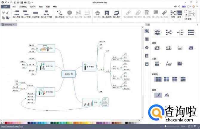Image resolution: width=200 pixels, height=129 pixels.
Task: Toggle the hand-drawn sketch effect button
Action: [167, 95]
